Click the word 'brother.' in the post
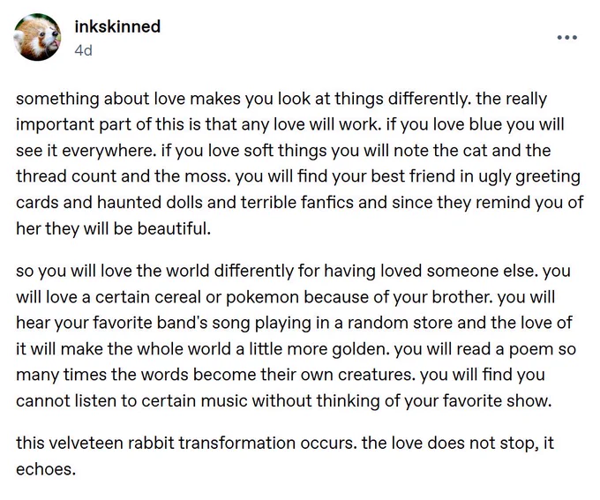The width and height of the screenshot is (600, 500). 462,297
